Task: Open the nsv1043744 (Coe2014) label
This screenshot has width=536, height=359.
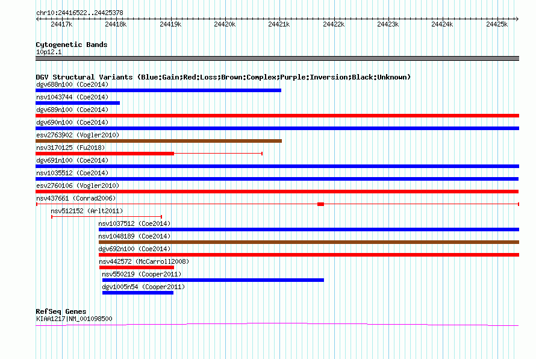Action: (x=72, y=97)
